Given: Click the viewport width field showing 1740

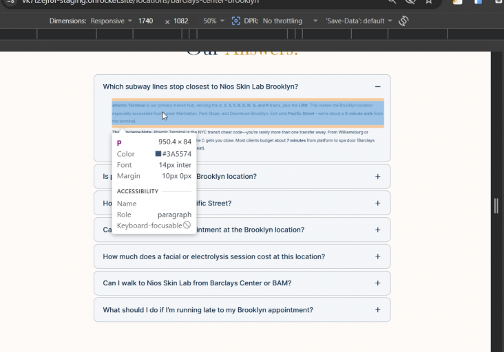Looking at the screenshot, I should tap(145, 21).
